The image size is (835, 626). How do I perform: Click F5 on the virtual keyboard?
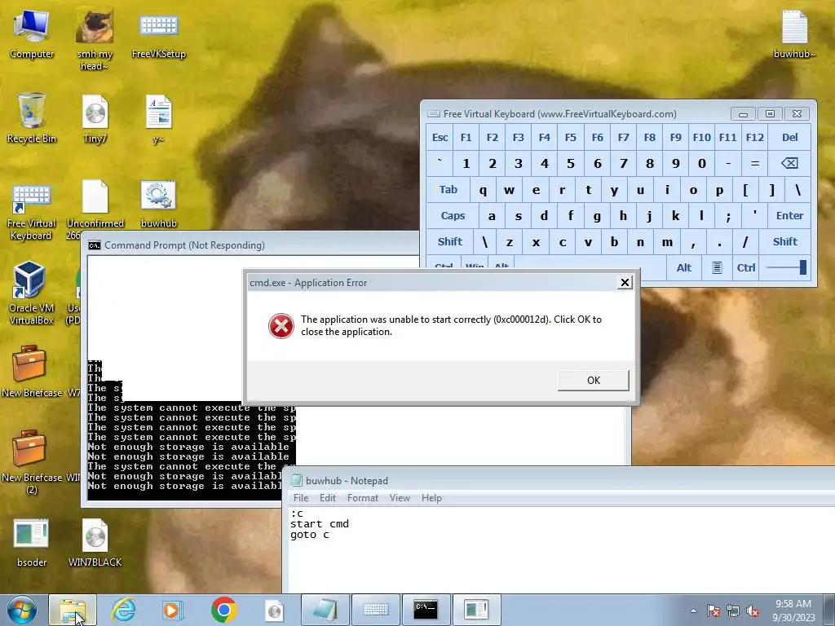570,137
